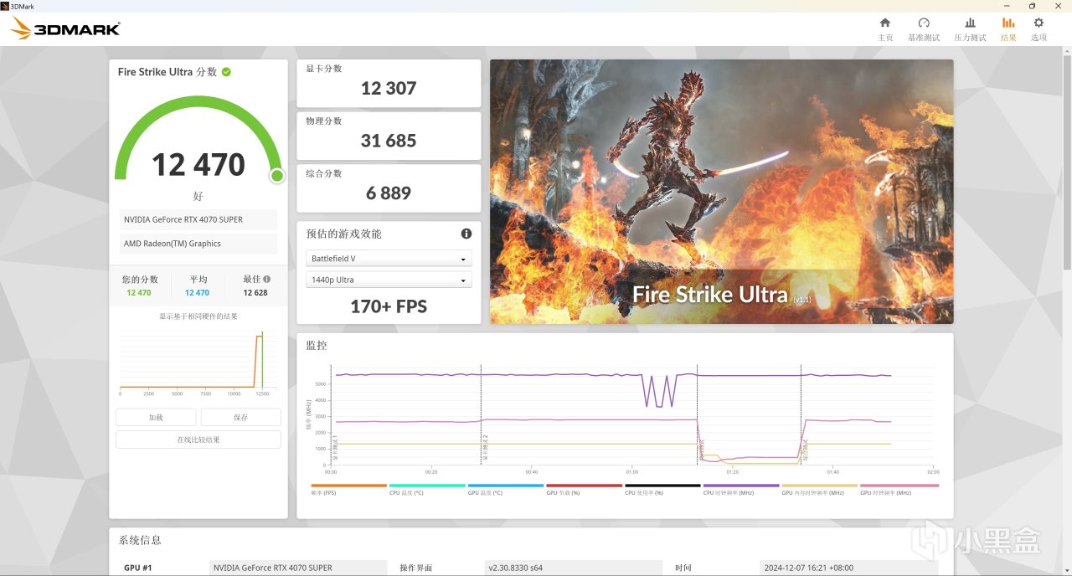Click the 综合测试 chart marker at 01:34

pos(801,414)
